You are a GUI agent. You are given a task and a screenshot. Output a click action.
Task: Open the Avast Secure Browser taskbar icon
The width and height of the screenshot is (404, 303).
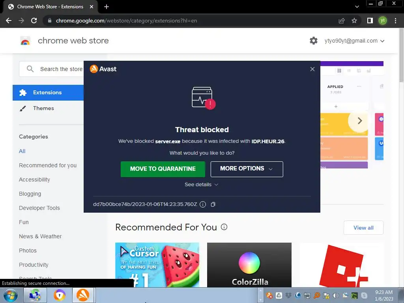click(60, 295)
